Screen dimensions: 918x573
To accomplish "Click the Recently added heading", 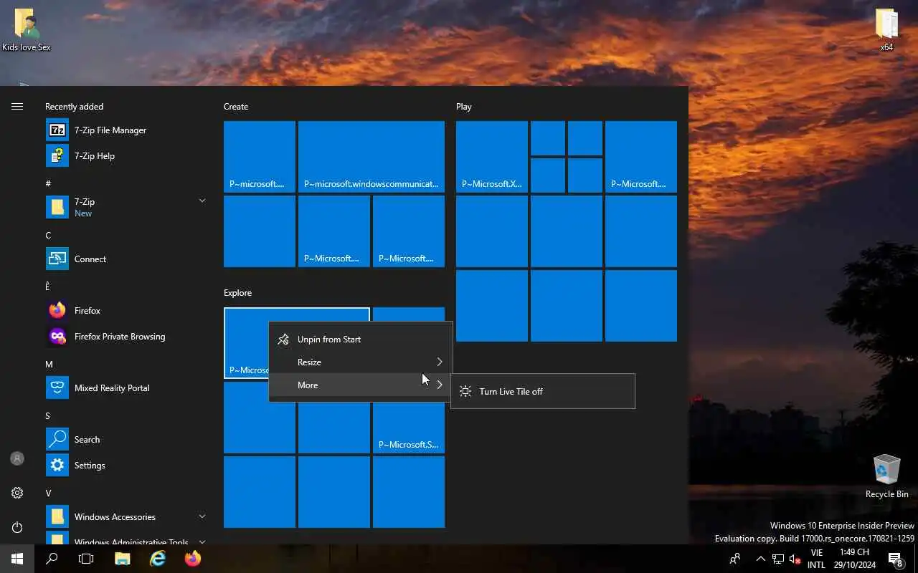I will 74,106.
